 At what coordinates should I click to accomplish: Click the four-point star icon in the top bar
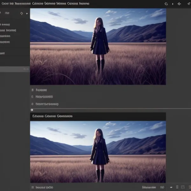179,4
